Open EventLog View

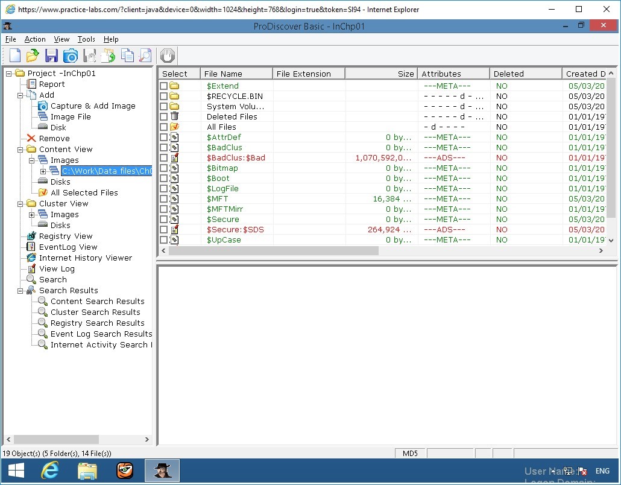(68, 247)
